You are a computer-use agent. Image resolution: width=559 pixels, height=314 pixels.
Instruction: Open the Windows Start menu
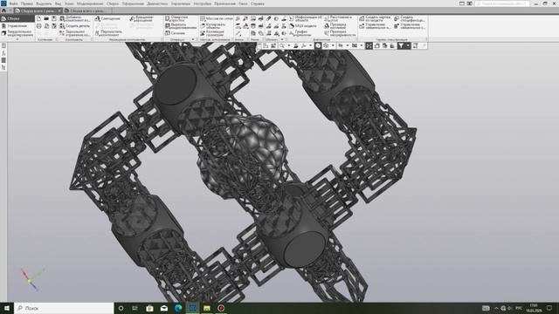click(7, 308)
